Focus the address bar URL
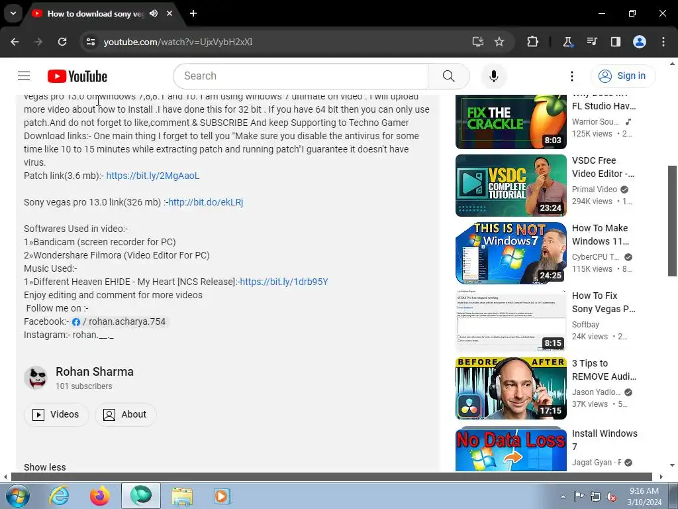Viewport: 678px width, 509px height. coord(178,42)
